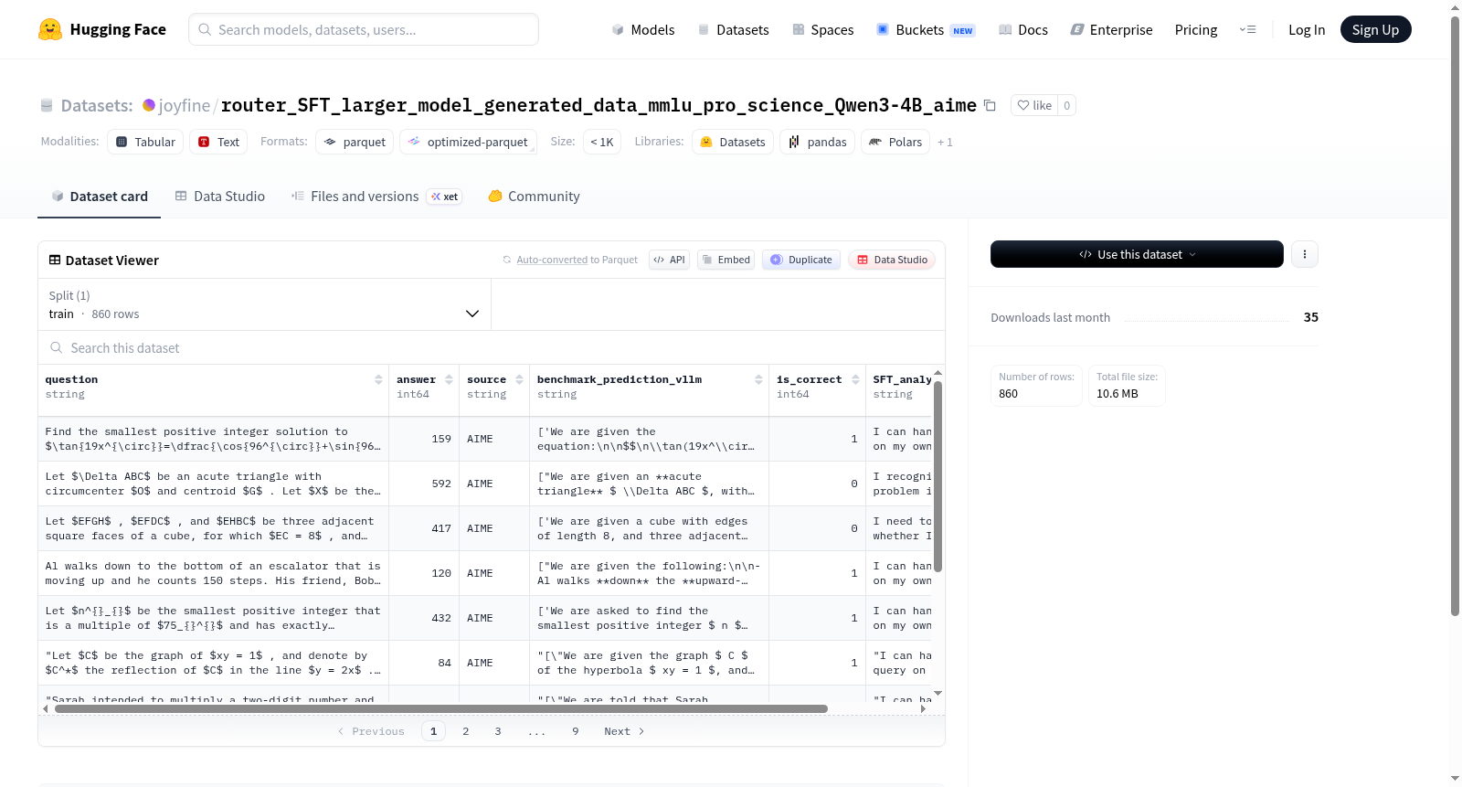
Task: Click the Next page button
Action: coord(624,731)
